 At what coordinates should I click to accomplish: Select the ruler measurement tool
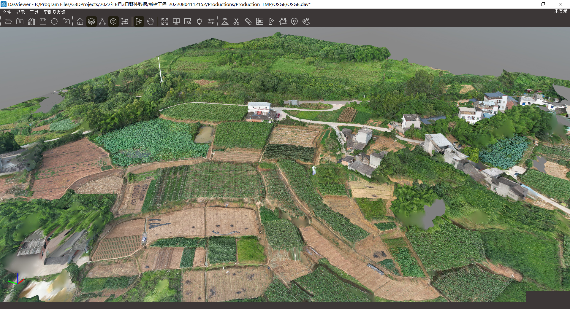pos(248,21)
